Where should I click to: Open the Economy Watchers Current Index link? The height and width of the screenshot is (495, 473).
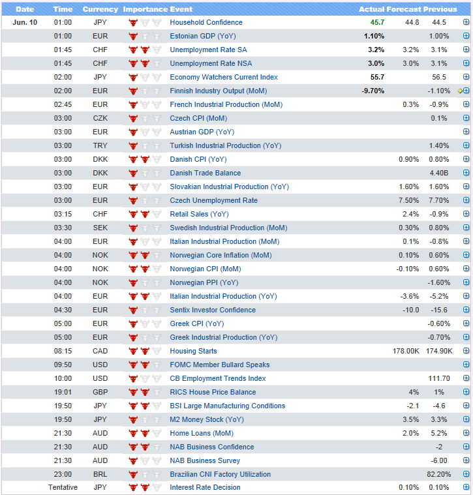223,77
